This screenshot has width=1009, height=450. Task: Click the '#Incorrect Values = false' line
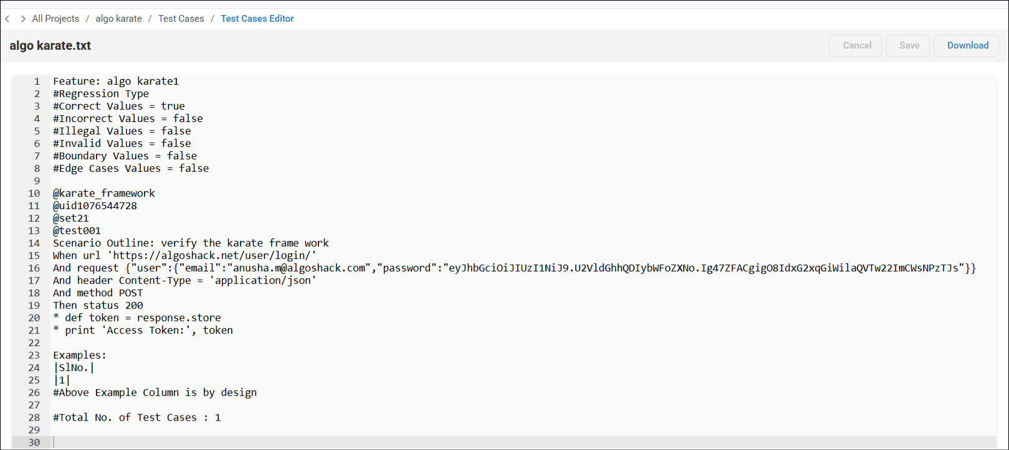coord(128,118)
